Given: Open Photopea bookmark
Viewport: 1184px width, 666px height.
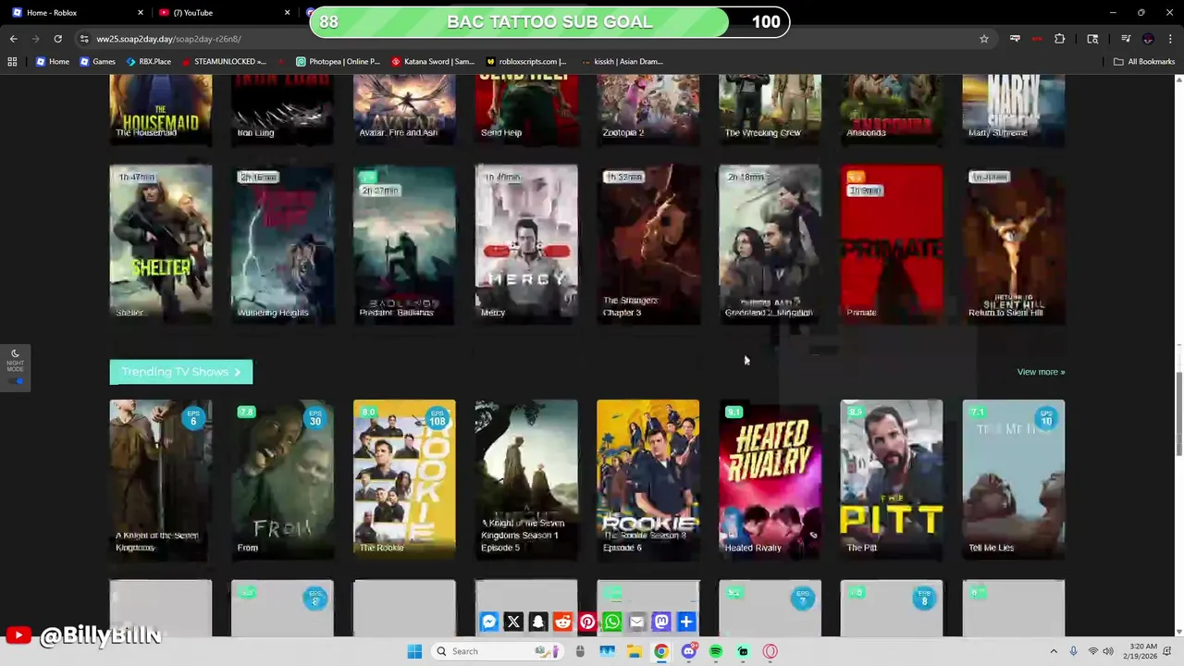Looking at the screenshot, I should [x=338, y=62].
